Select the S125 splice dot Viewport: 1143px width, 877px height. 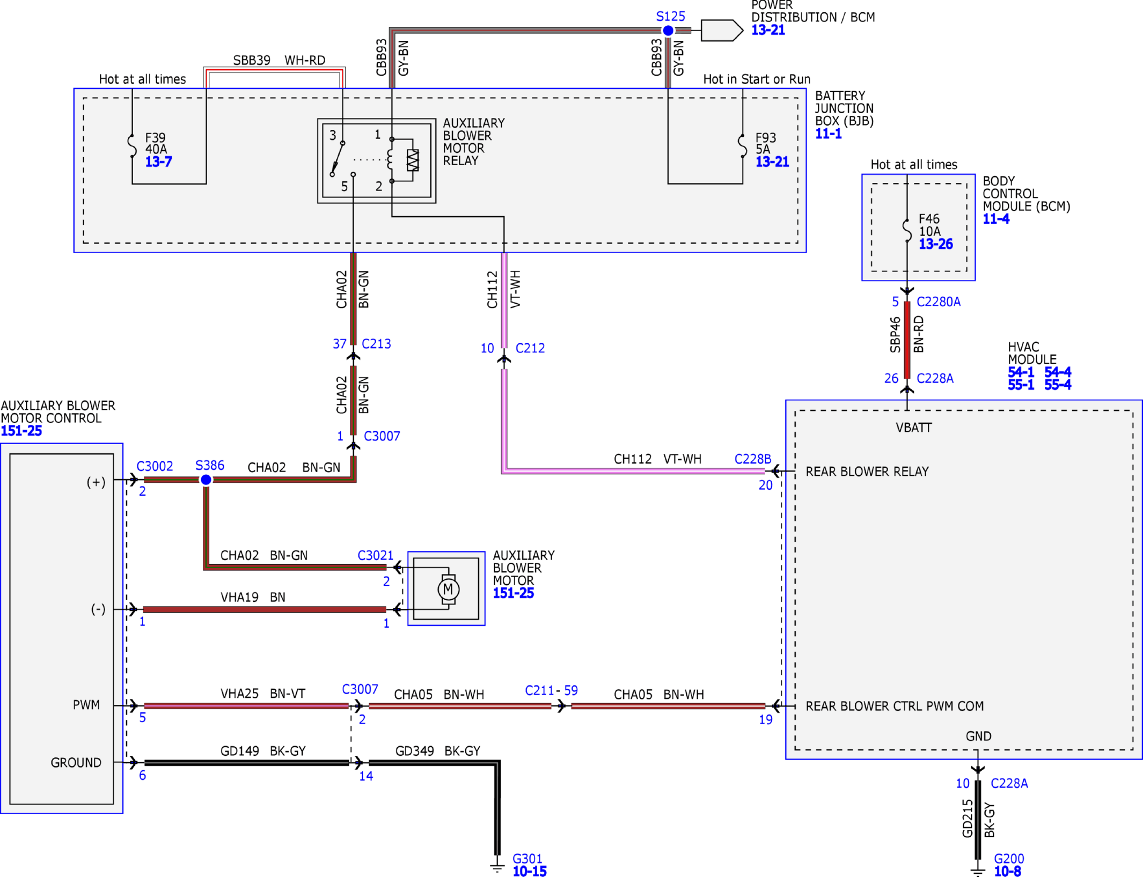[x=668, y=31]
